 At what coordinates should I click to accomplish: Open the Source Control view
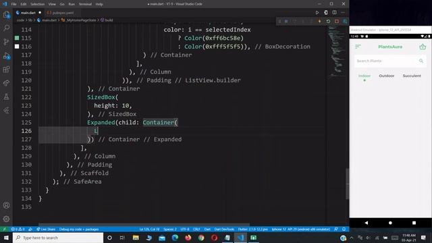6,42
